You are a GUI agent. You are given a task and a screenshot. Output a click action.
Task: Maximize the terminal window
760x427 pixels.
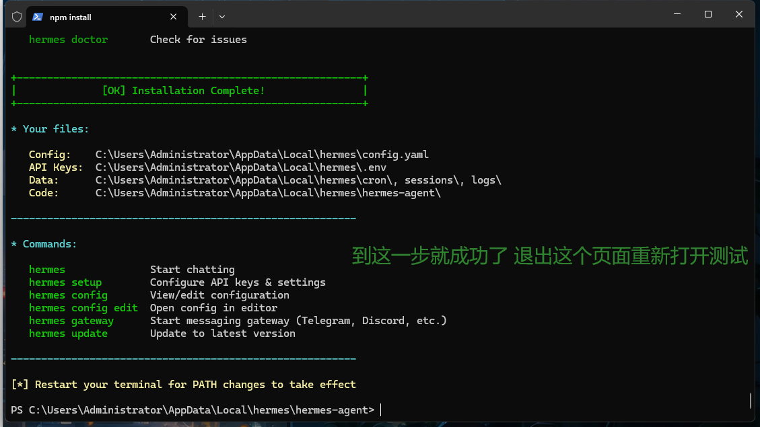click(708, 15)
